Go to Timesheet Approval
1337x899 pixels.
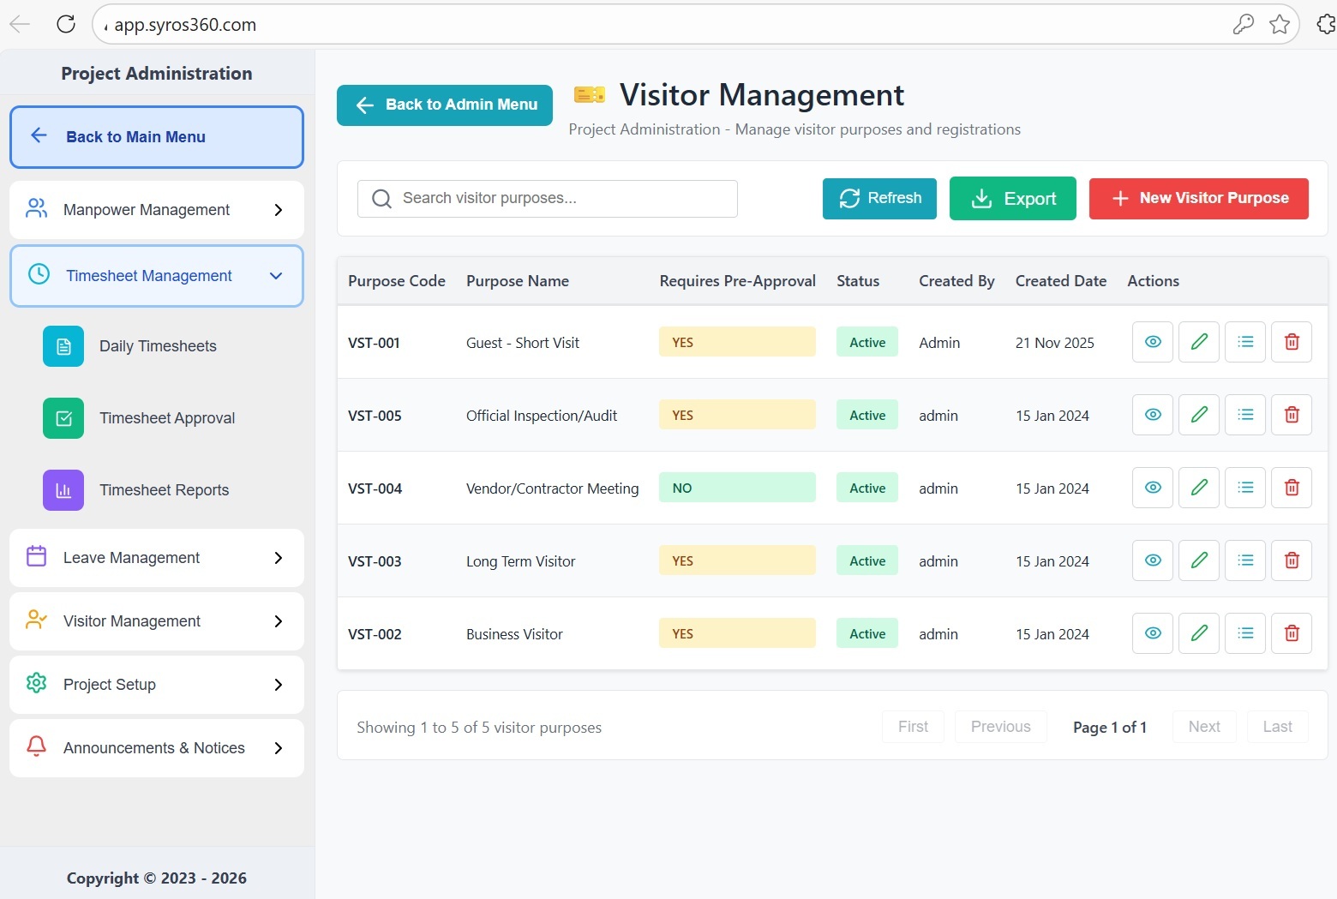pos(166,418)
